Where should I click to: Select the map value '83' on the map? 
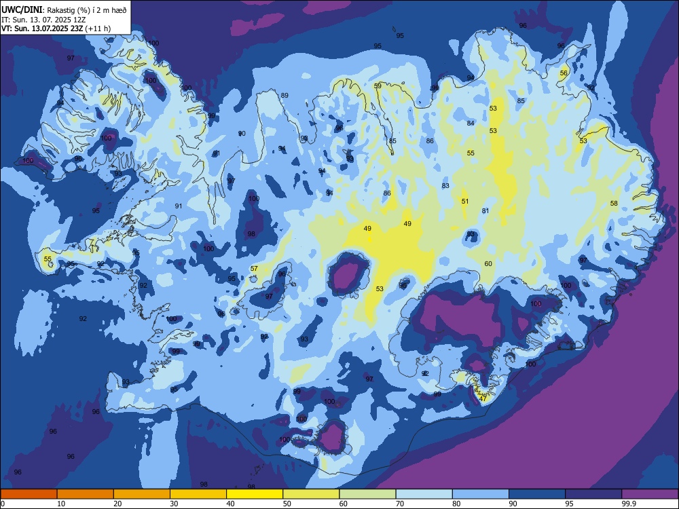[445, 186]
